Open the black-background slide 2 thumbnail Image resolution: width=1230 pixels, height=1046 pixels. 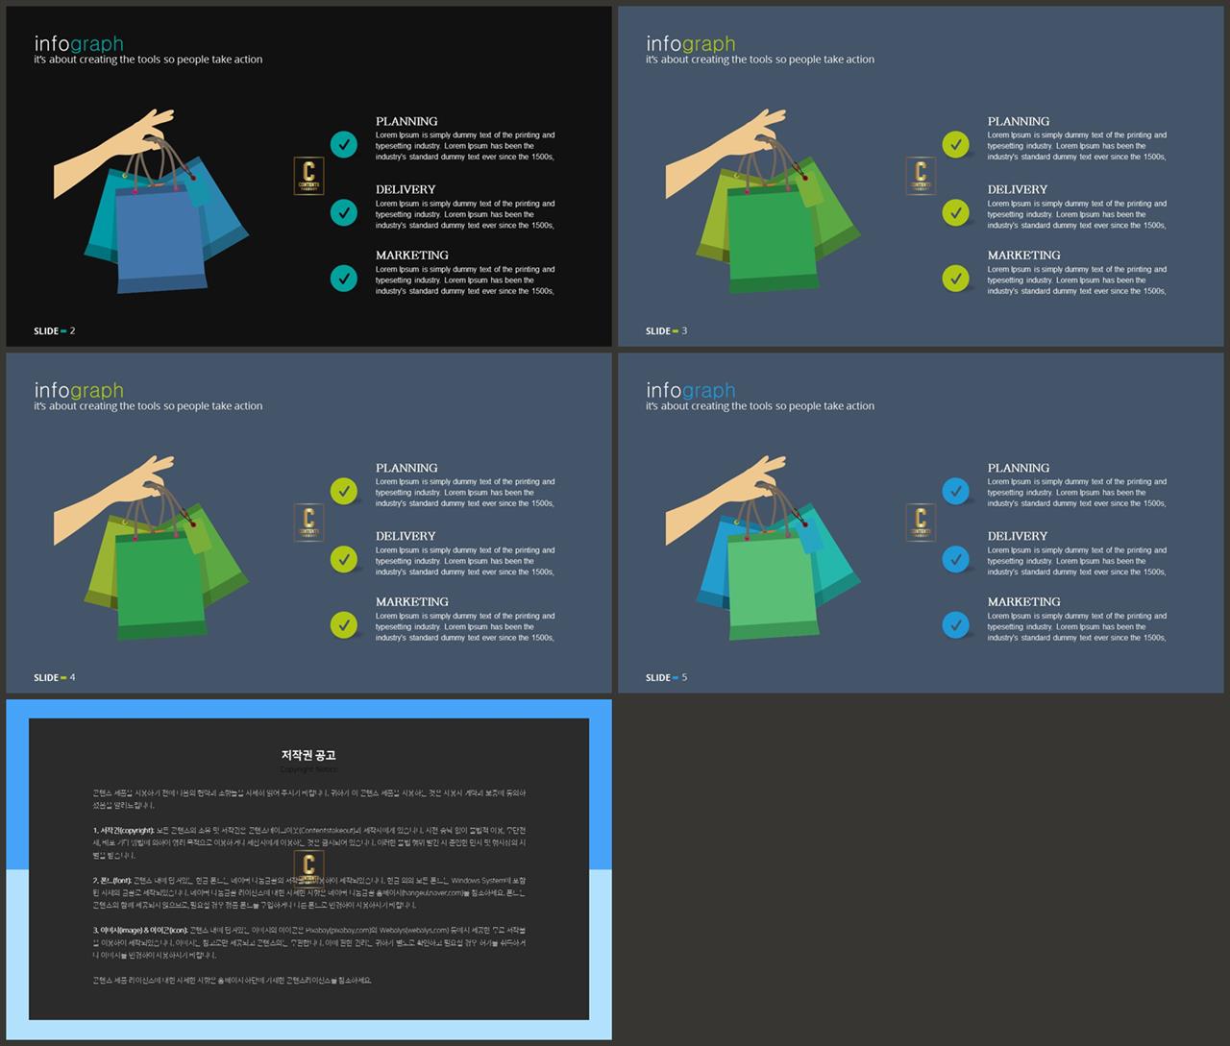[308, 176]
